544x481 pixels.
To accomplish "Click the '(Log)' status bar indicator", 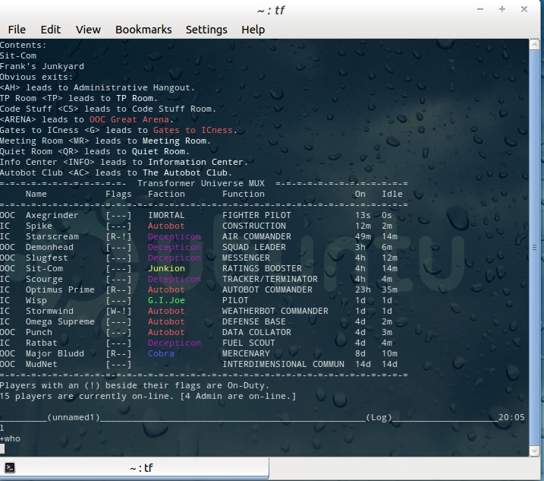I will [x=379, y=417].
